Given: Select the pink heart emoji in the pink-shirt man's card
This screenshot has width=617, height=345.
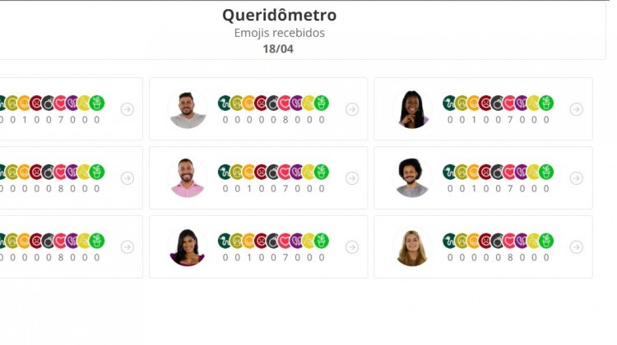Looking at the screenshot, I should (x=285, y=172).
